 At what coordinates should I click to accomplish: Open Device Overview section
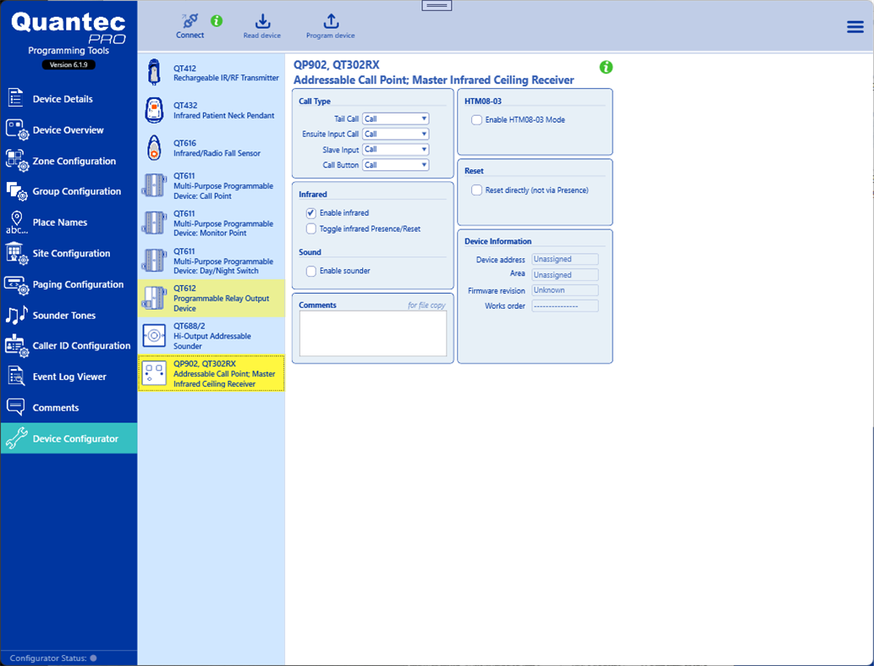pos(68,129)
